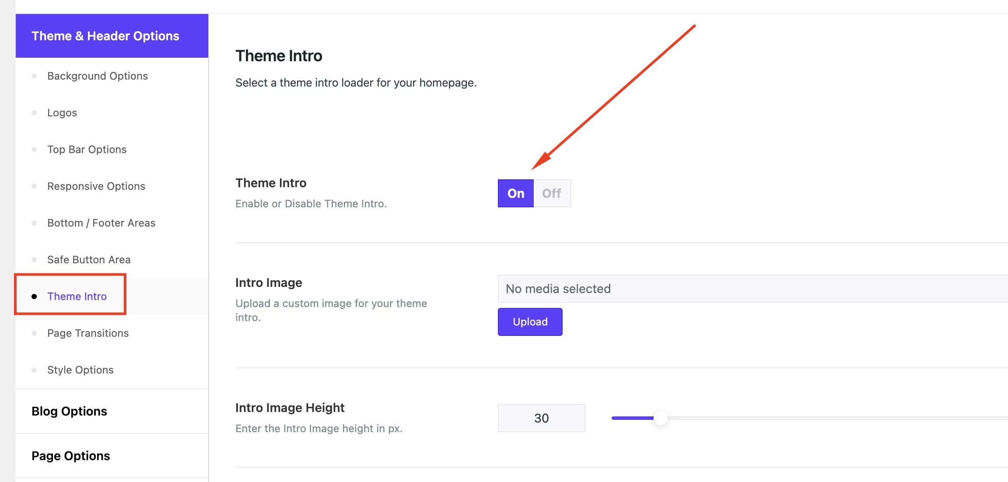The image size is (1008, 482).
Task: Go to Top Bar Options
Action: 87,150
